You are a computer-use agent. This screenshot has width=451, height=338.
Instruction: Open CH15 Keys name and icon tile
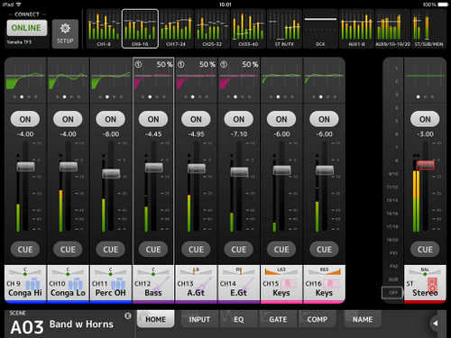click(x=281, y=283)
